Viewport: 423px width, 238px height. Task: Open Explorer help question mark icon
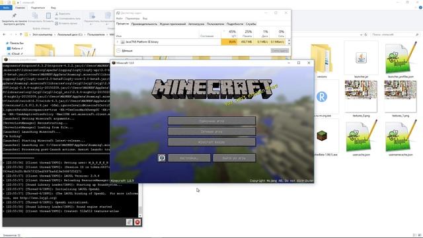[420, 7]
